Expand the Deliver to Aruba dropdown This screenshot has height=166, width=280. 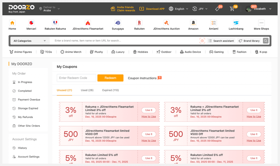click(49, 9)
